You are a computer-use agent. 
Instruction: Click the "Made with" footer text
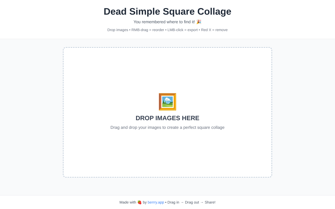pyautogui.click(x=128, y=202)
